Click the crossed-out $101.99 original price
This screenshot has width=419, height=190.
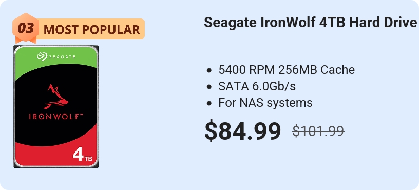pos(318,131)
